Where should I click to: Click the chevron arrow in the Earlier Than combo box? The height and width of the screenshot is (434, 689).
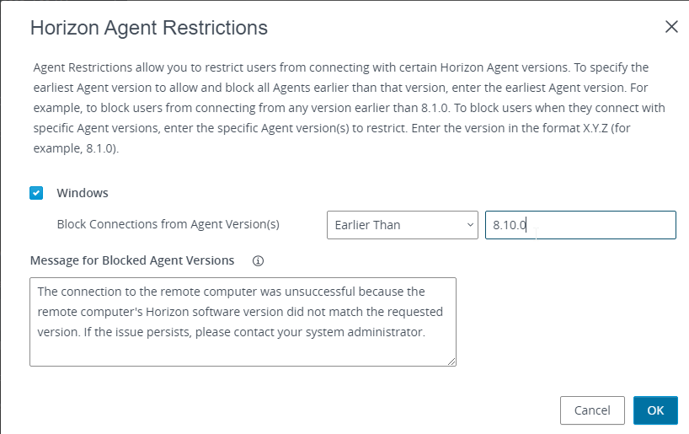tap(470, 225)
